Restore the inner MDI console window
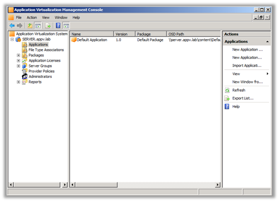Viewport: 279px width, 202px height. 261,17
